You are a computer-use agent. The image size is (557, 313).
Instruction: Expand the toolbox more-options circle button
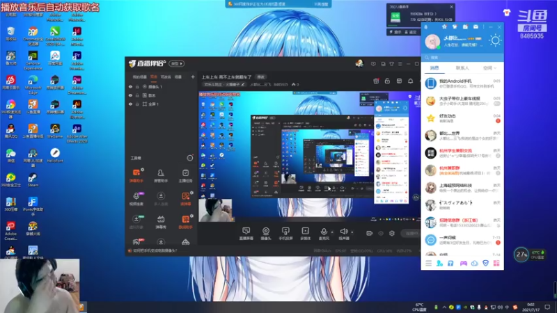pyautogui.click(x=190, y=158)
